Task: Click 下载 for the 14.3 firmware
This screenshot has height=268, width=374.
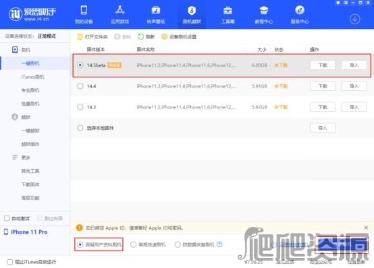Action: tap(323, 107)
